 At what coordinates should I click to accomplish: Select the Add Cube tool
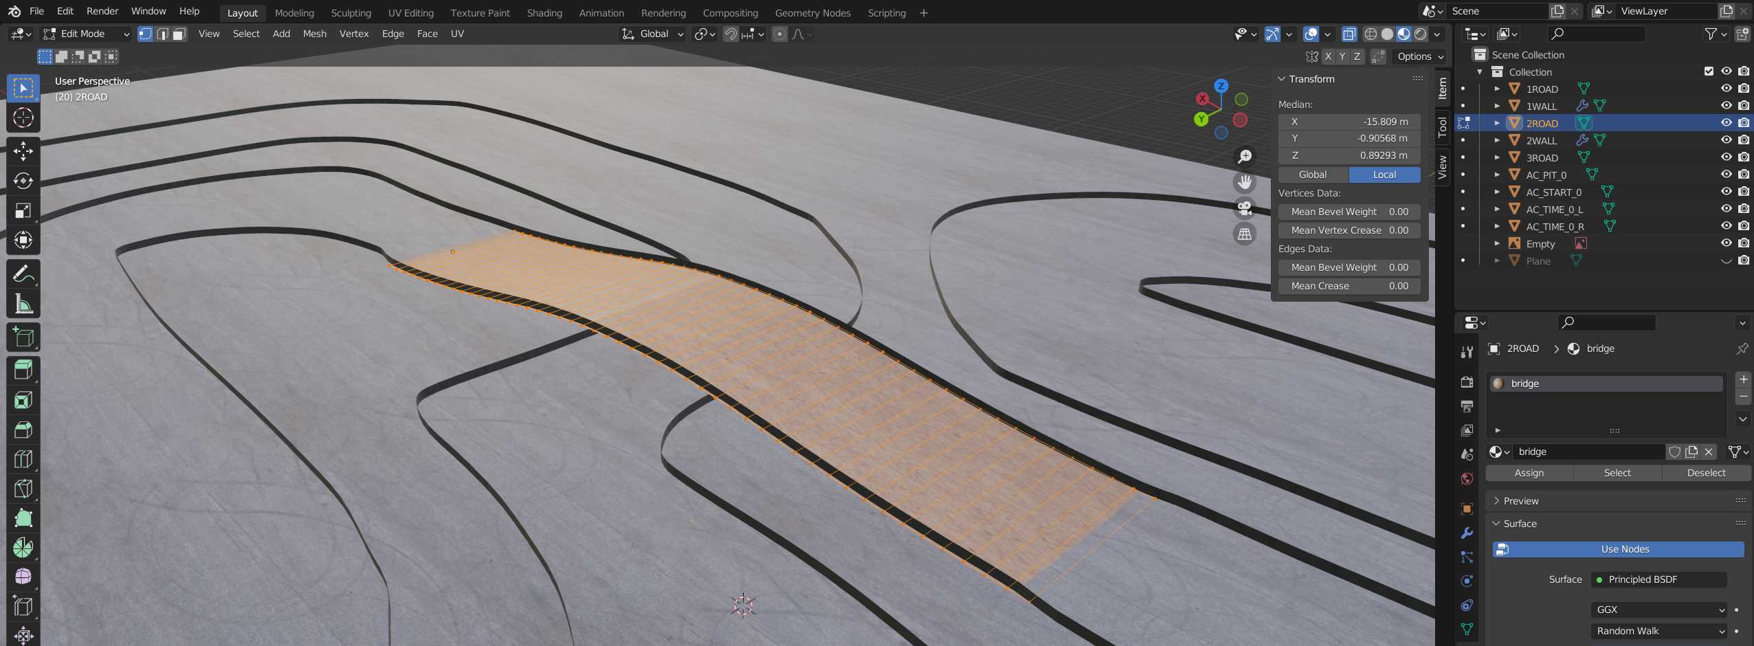point(23,337)
